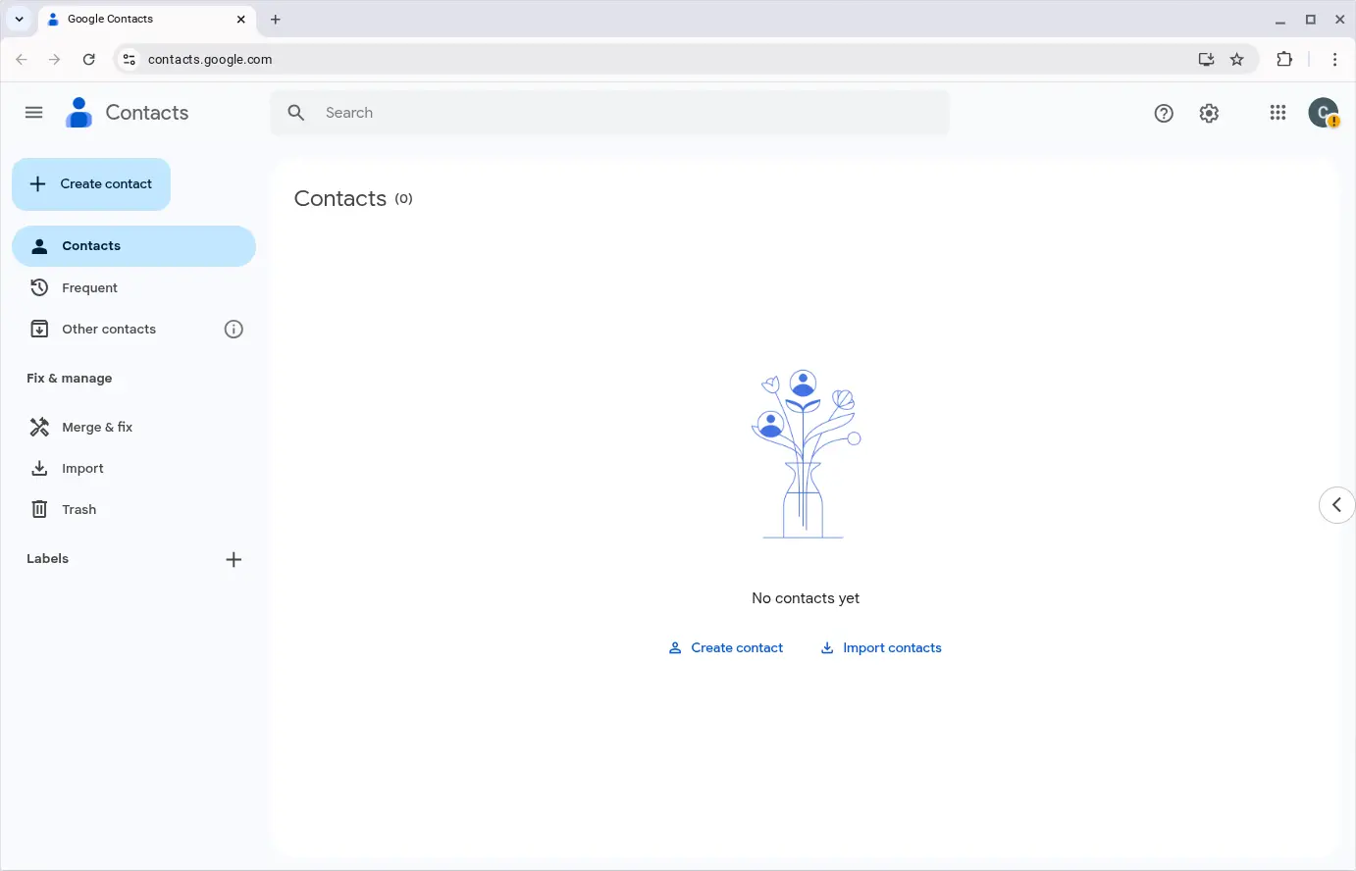The width and height of the screenshot is (1356, 871).
Task: Click the Google account avatar
Action: pos(1323,113)
